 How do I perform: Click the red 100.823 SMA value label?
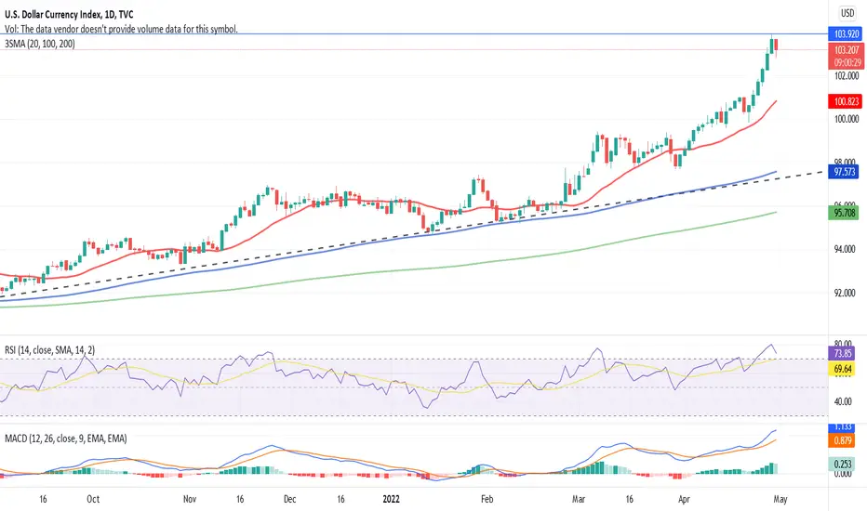pos(846,101)
